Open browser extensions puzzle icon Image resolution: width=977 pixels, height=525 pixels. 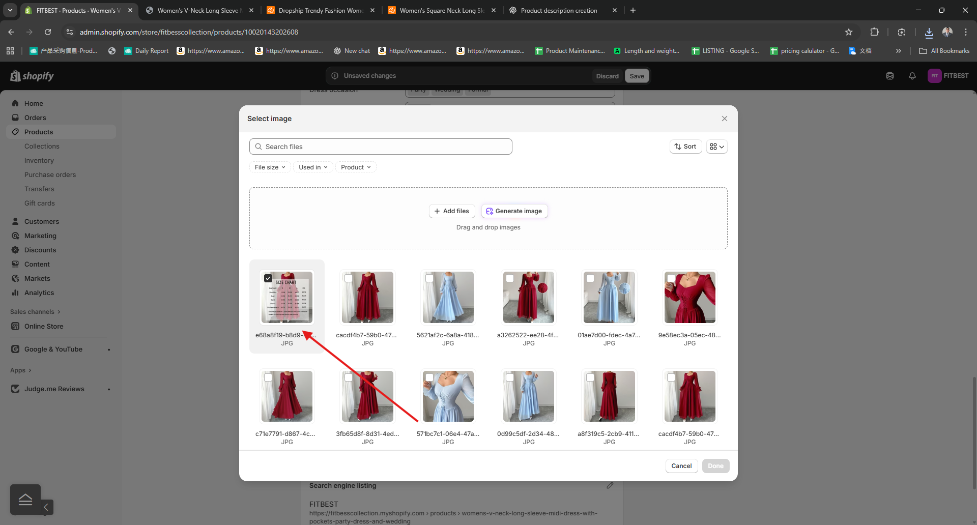pos(874,32)
